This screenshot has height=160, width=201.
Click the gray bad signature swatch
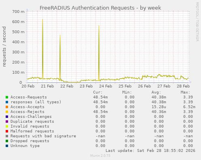(7, 136)
